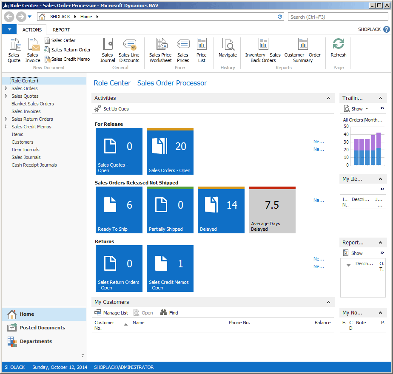Click the Sales Return Order ribbon button
The image size is (393, 374).
coord(68,50)
